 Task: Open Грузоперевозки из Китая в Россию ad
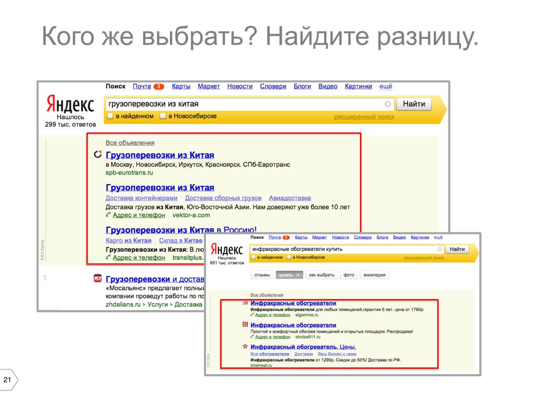click(181, 230)
